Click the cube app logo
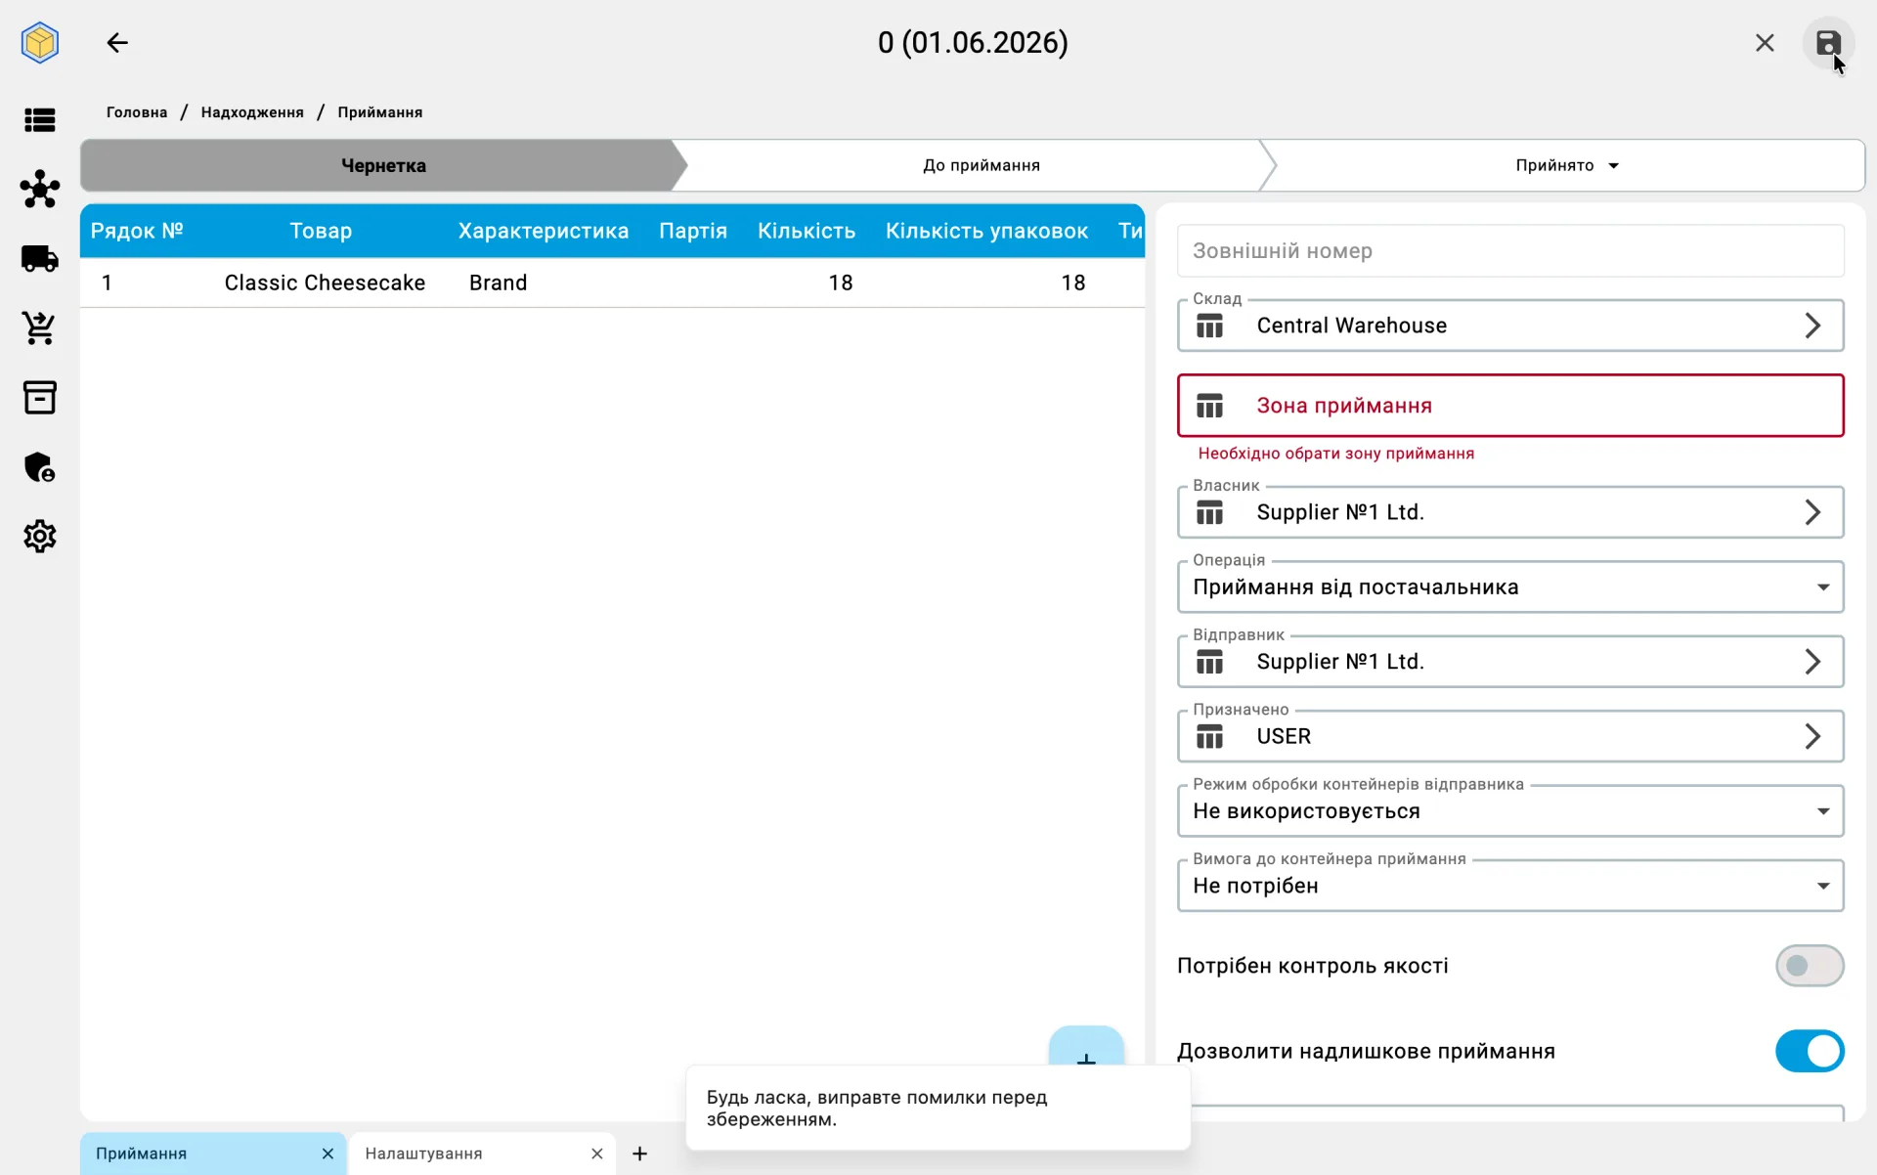 click(40, 43)
